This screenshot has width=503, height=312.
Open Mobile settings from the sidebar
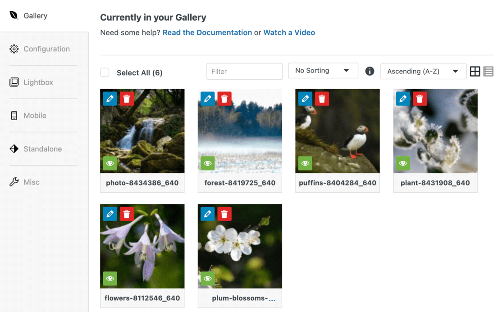click(x=35, y=115)
